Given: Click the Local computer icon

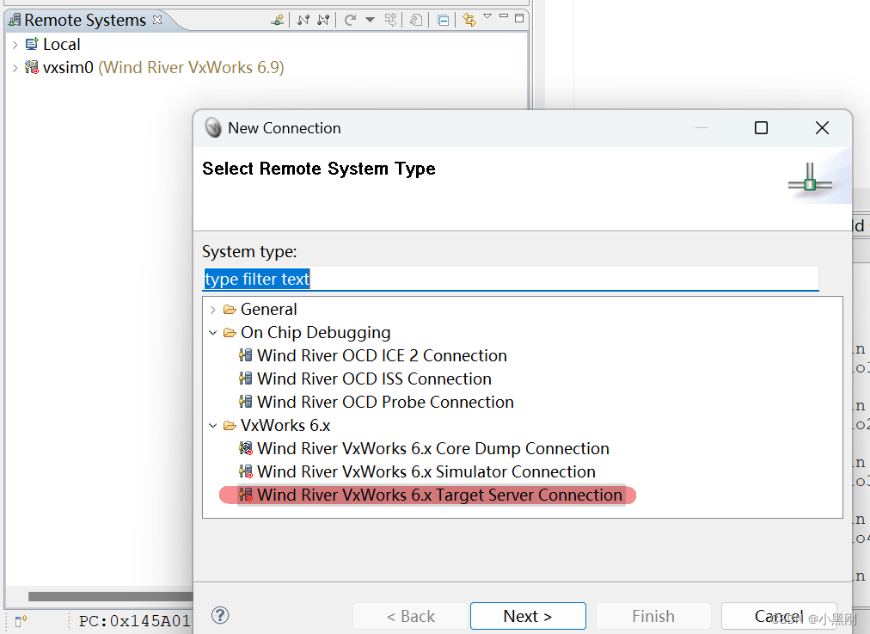Looking at the screenshot, I should click(32, 44).
